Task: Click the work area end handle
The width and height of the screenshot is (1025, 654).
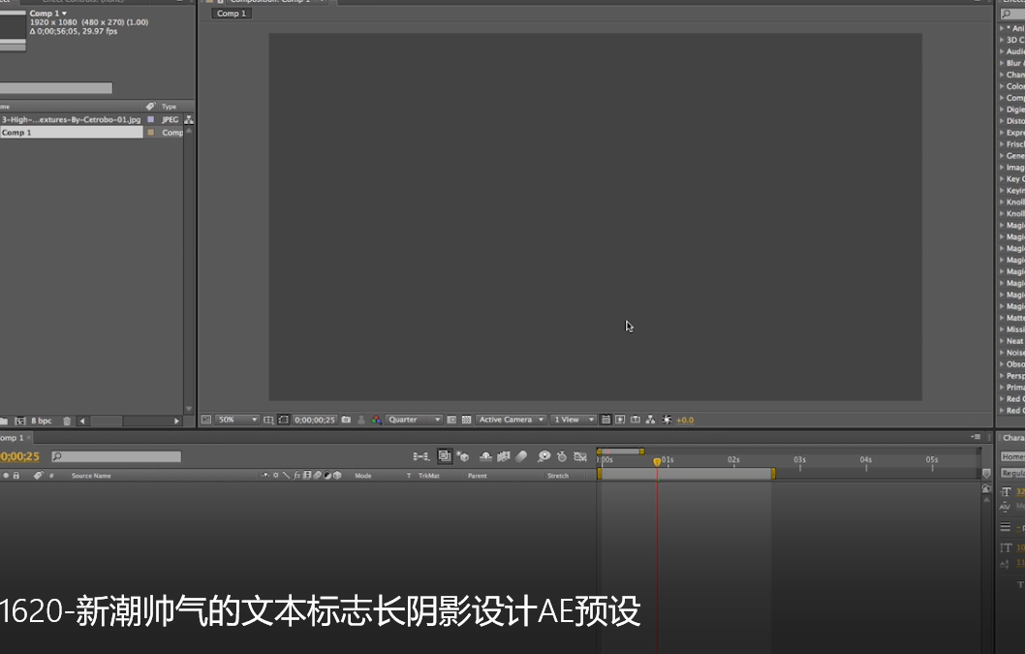Action: 773,474
